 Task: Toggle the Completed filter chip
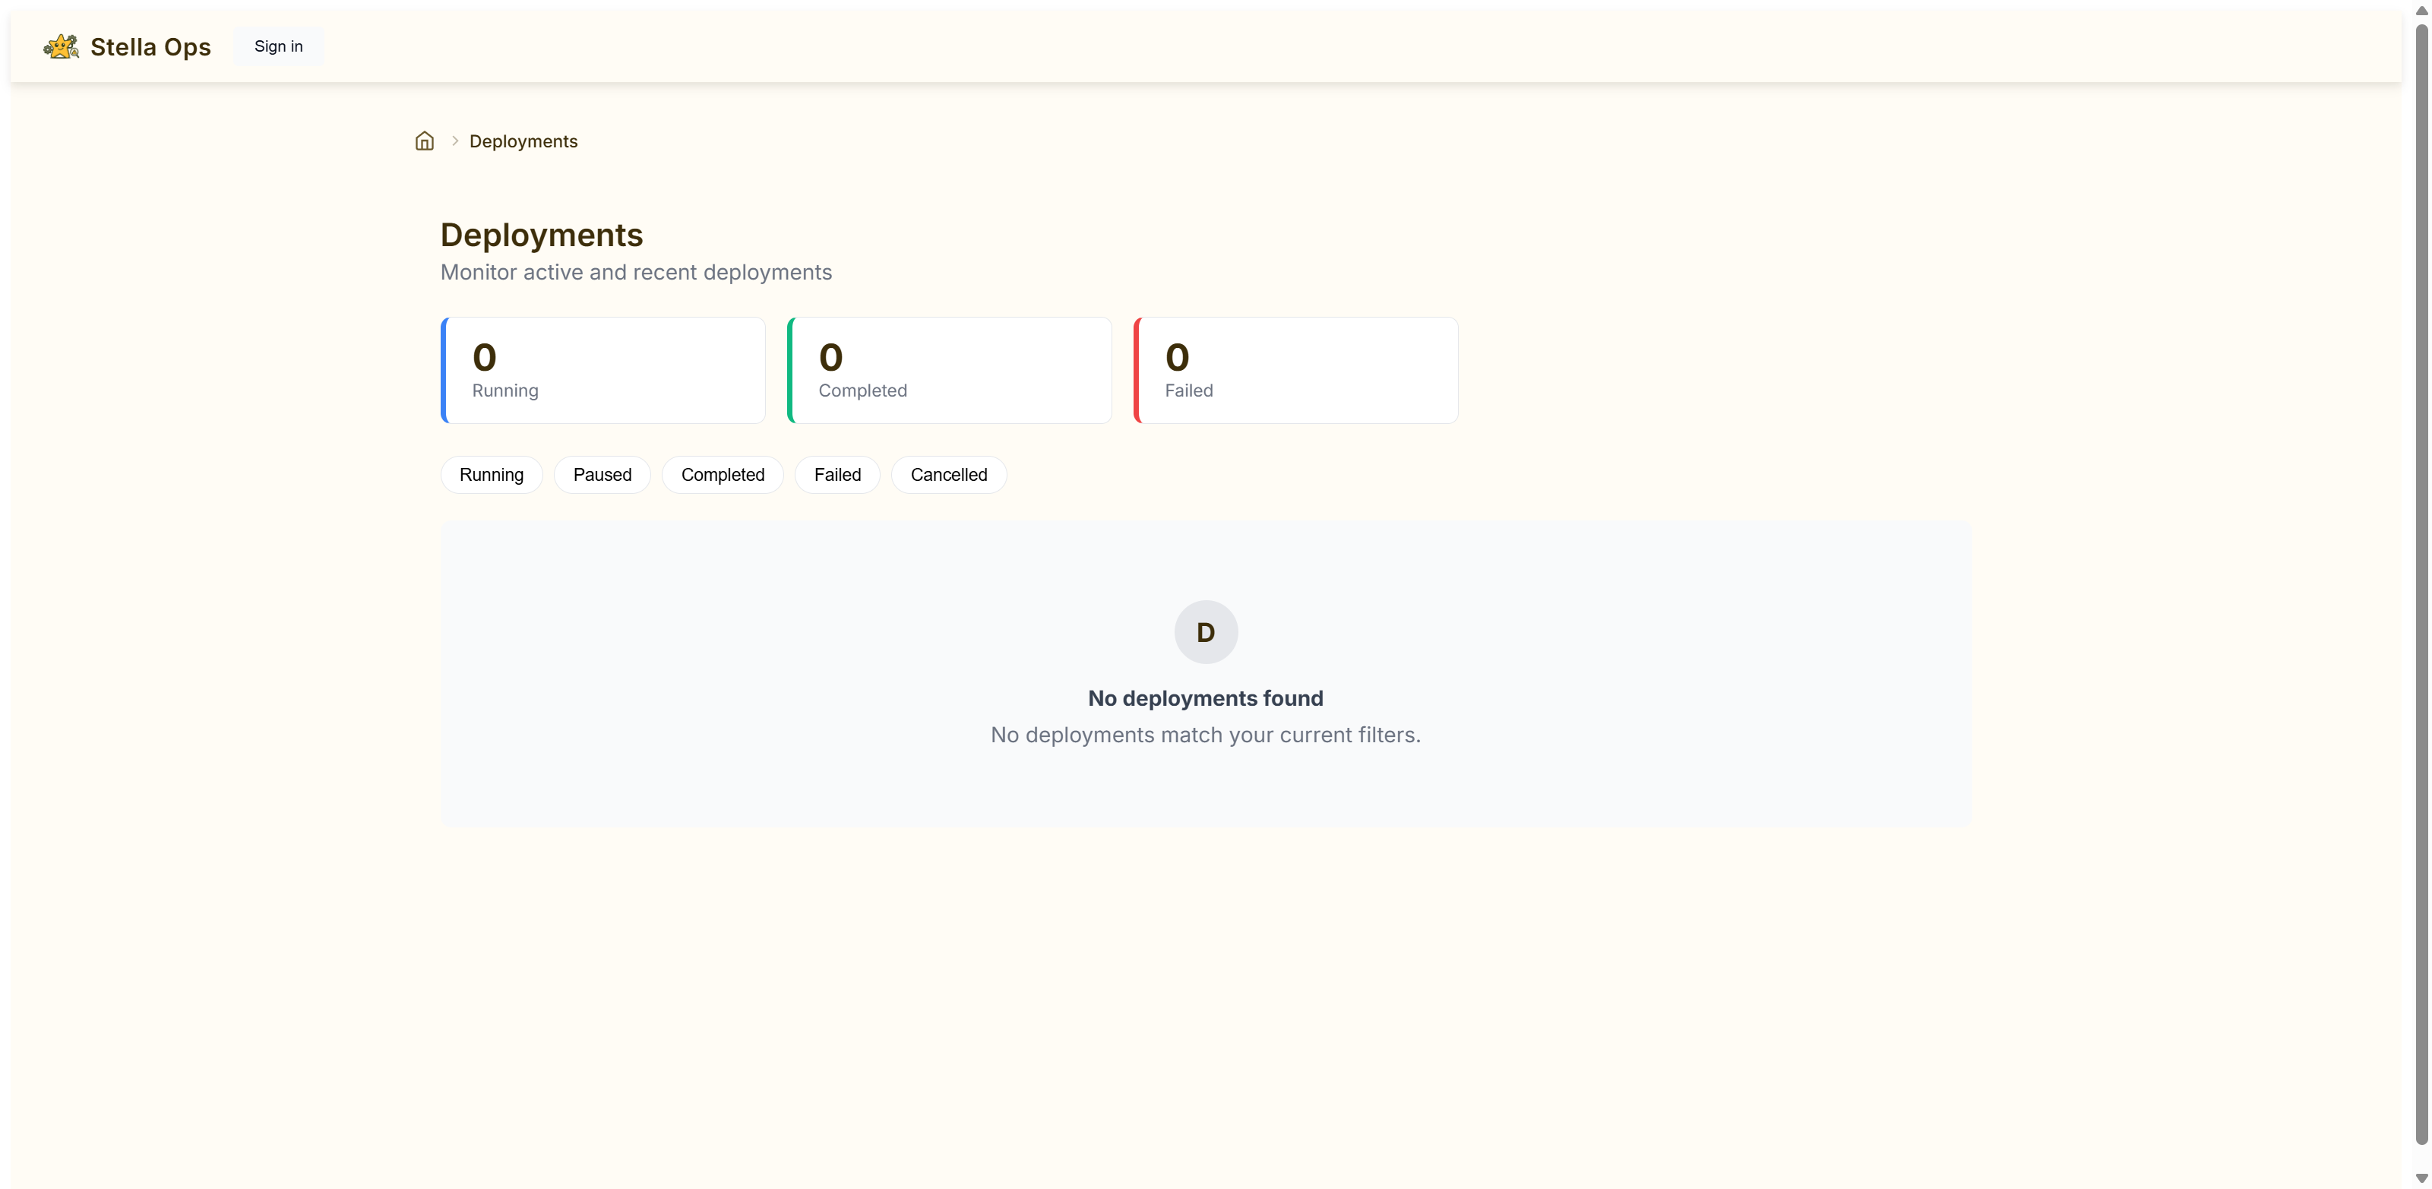coord(723,475)
